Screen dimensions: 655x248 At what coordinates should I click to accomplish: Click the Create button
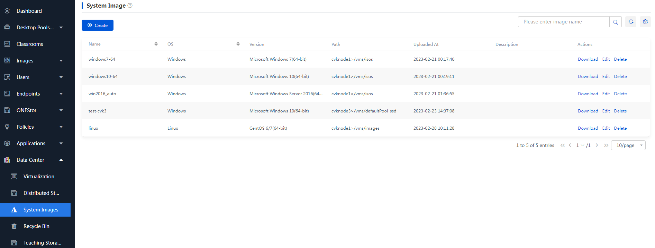pyautogui.click(x=98, y=25)
